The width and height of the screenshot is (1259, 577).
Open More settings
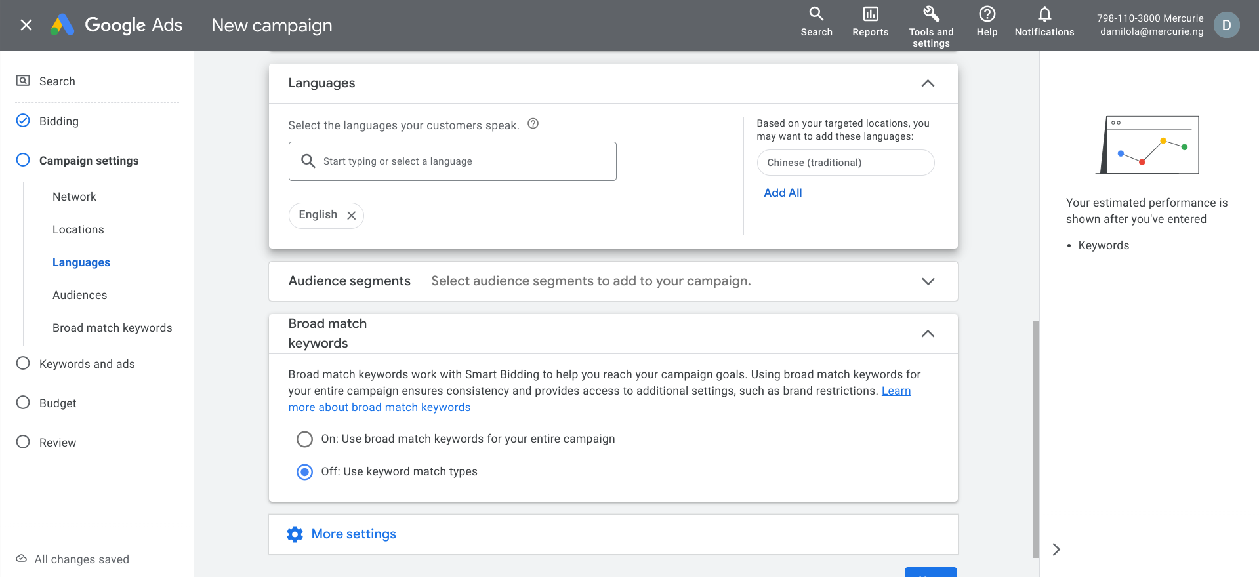[x=353, y=534]
